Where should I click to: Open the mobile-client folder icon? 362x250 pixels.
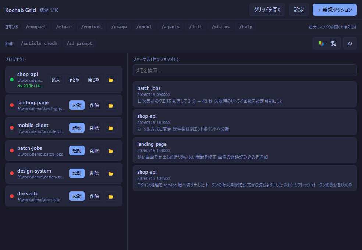(111, 128)
